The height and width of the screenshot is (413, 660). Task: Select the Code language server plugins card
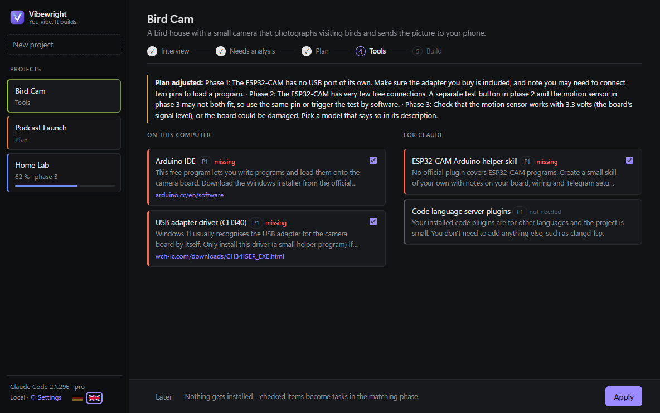coord(523,222)
